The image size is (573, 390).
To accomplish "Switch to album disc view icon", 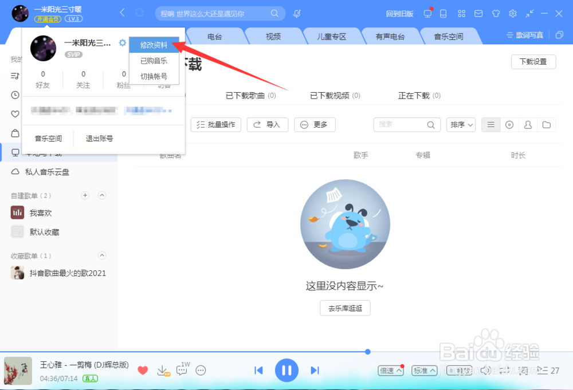I will click(509, 125).
